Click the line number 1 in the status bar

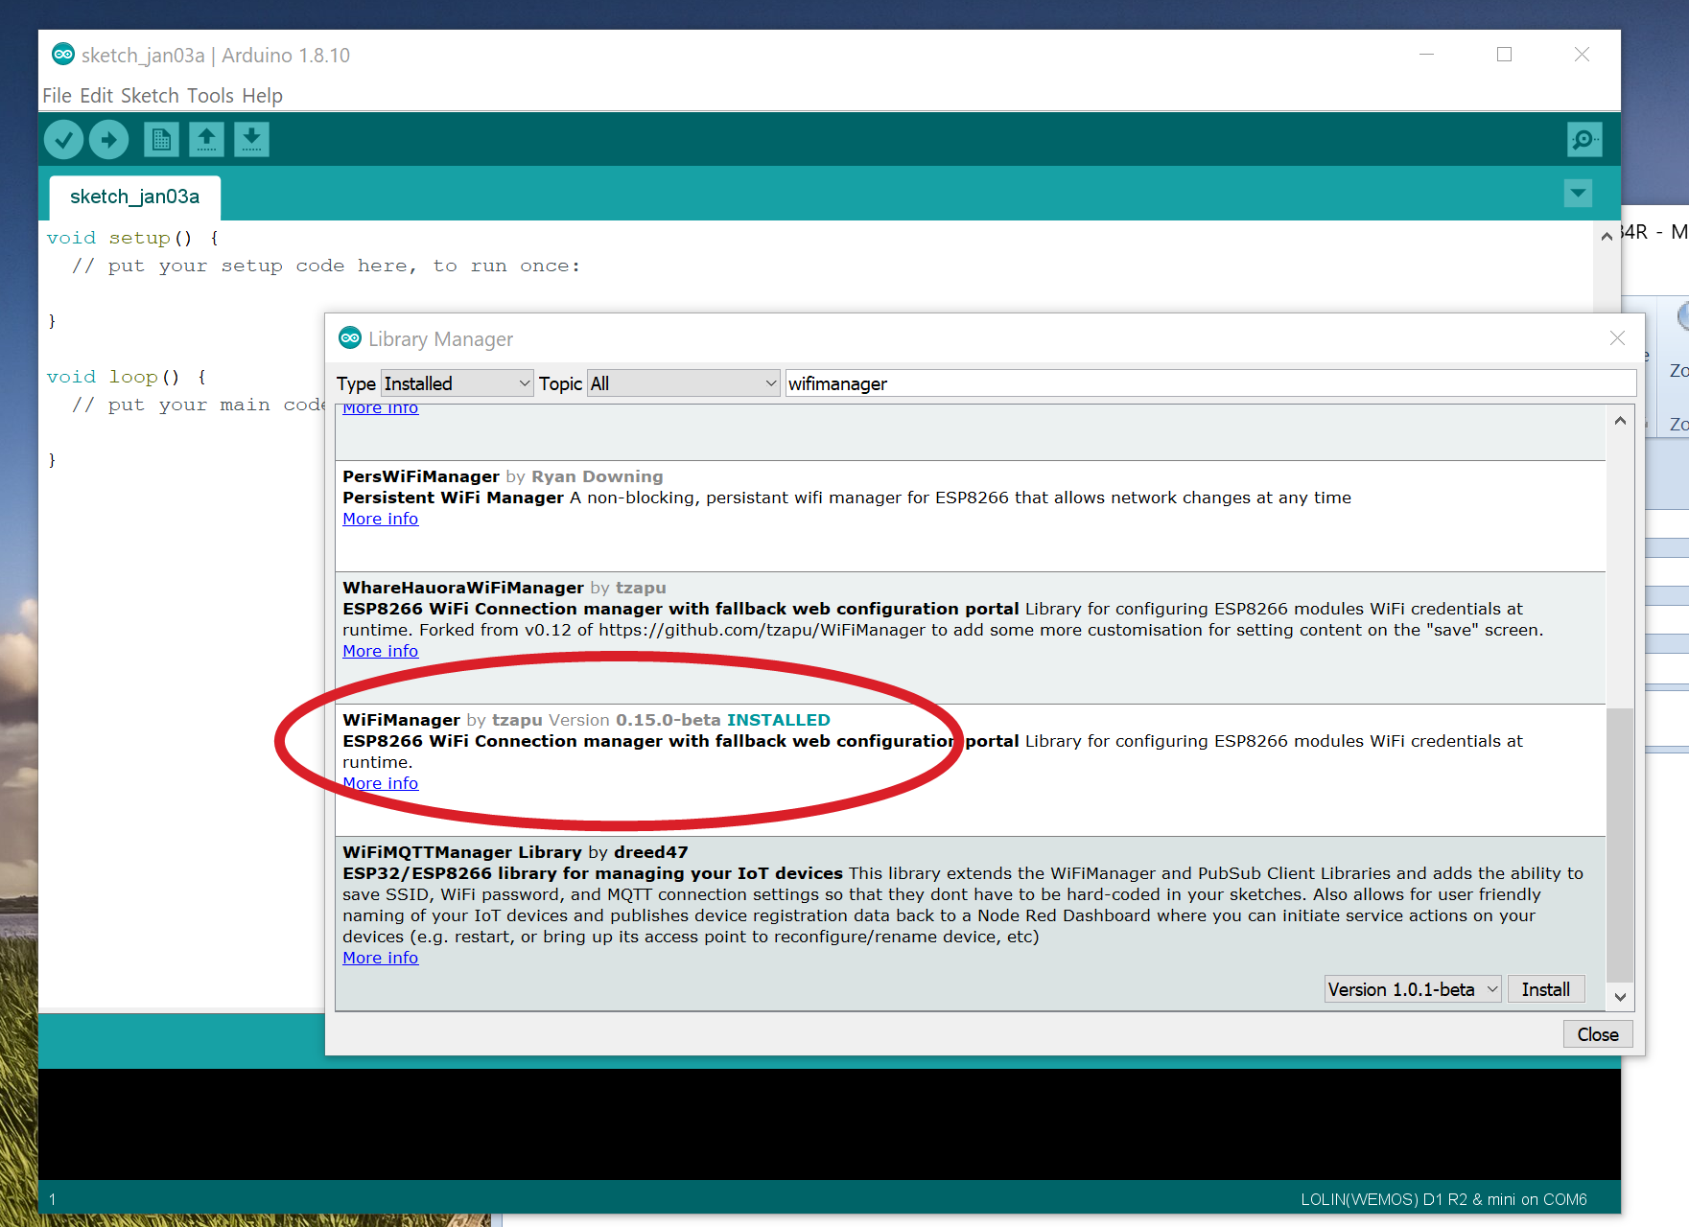pyautogui.click(x=53, y=1199)
